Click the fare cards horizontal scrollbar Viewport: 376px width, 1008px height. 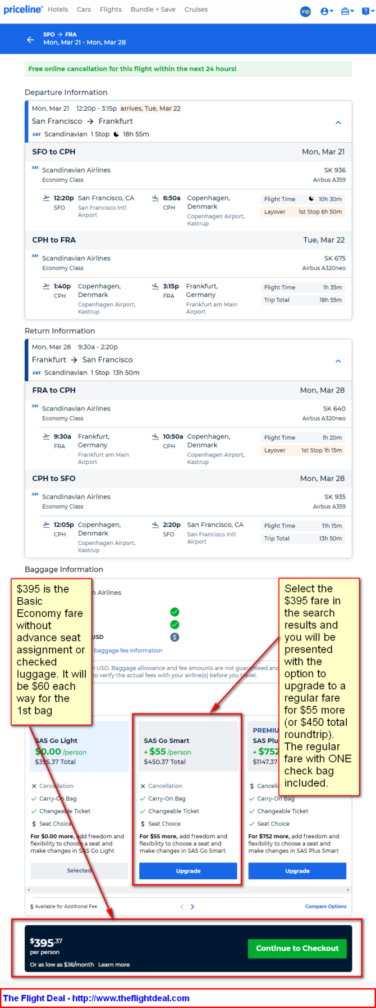click(x=188, y=890)
